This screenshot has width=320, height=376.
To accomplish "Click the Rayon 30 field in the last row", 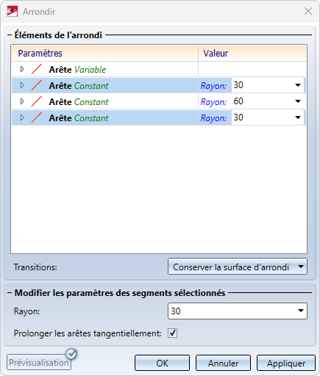I will [268, 117].
